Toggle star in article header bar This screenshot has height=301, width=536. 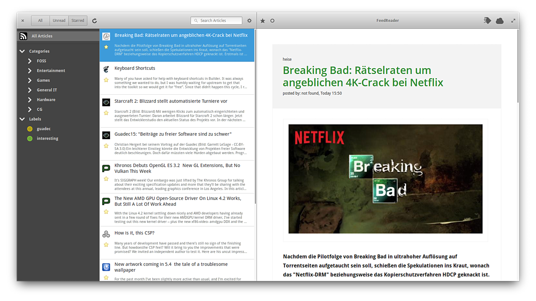[263, 21]
